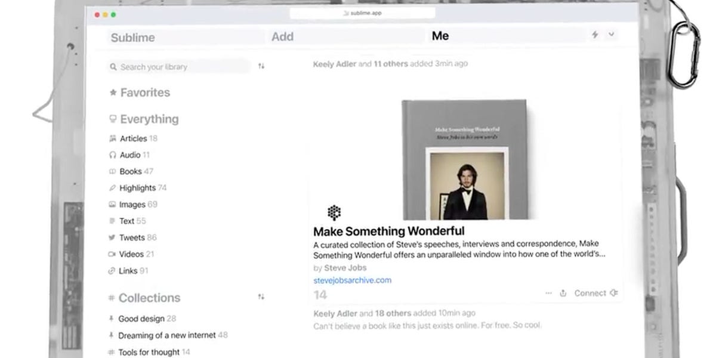
Task: Click the Links chain icon
Action: click(x=113, y=271)
